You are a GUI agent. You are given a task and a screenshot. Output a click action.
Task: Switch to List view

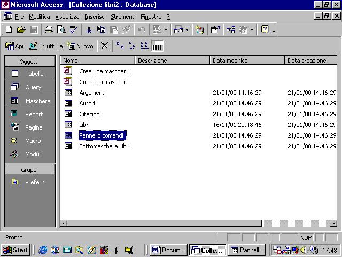pyautogui.click(x=145, y=46)
